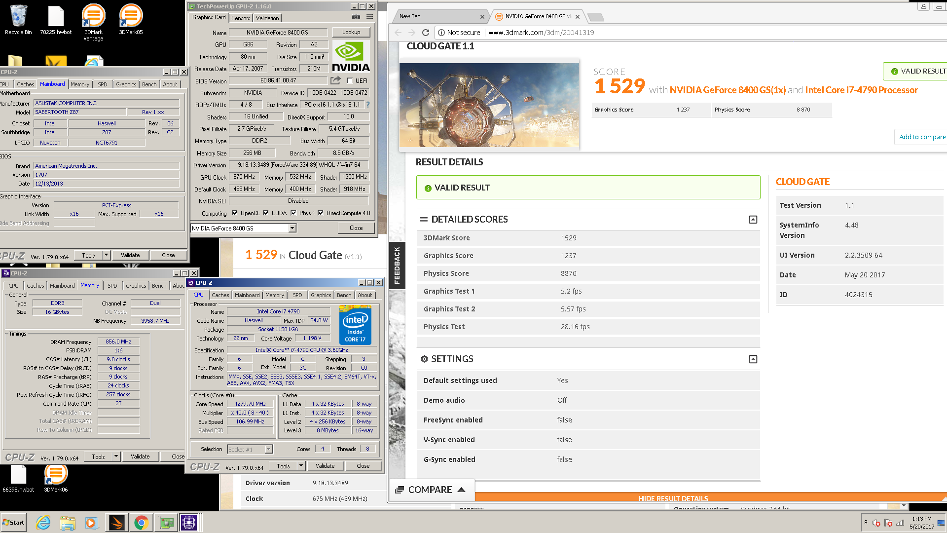Click the Lookup button in GPU-Z

click(351, 32)
